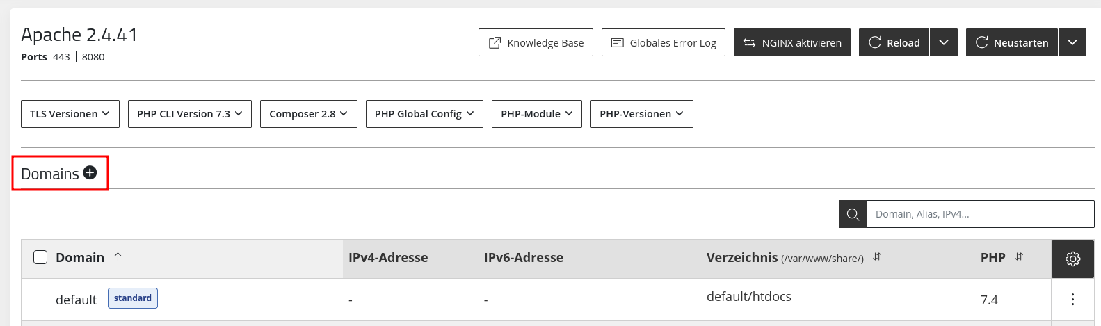Expand Neustarten options arrow
The width and height of the screenshot is (1101, 326).
[1072, 42]
